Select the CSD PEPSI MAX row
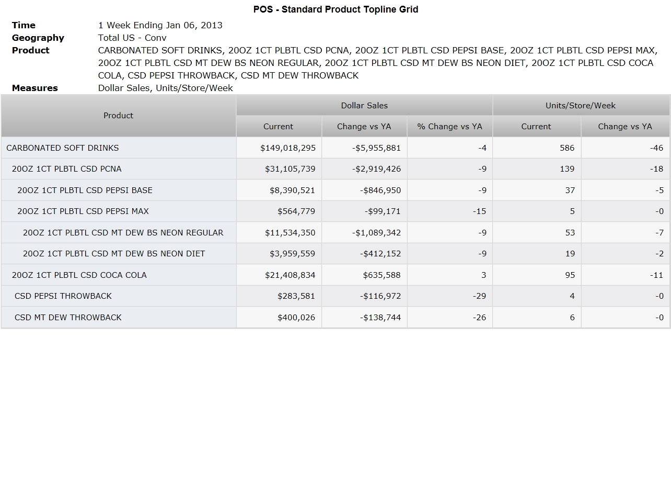This screenshot has height=495, width=671. [335, 211]
